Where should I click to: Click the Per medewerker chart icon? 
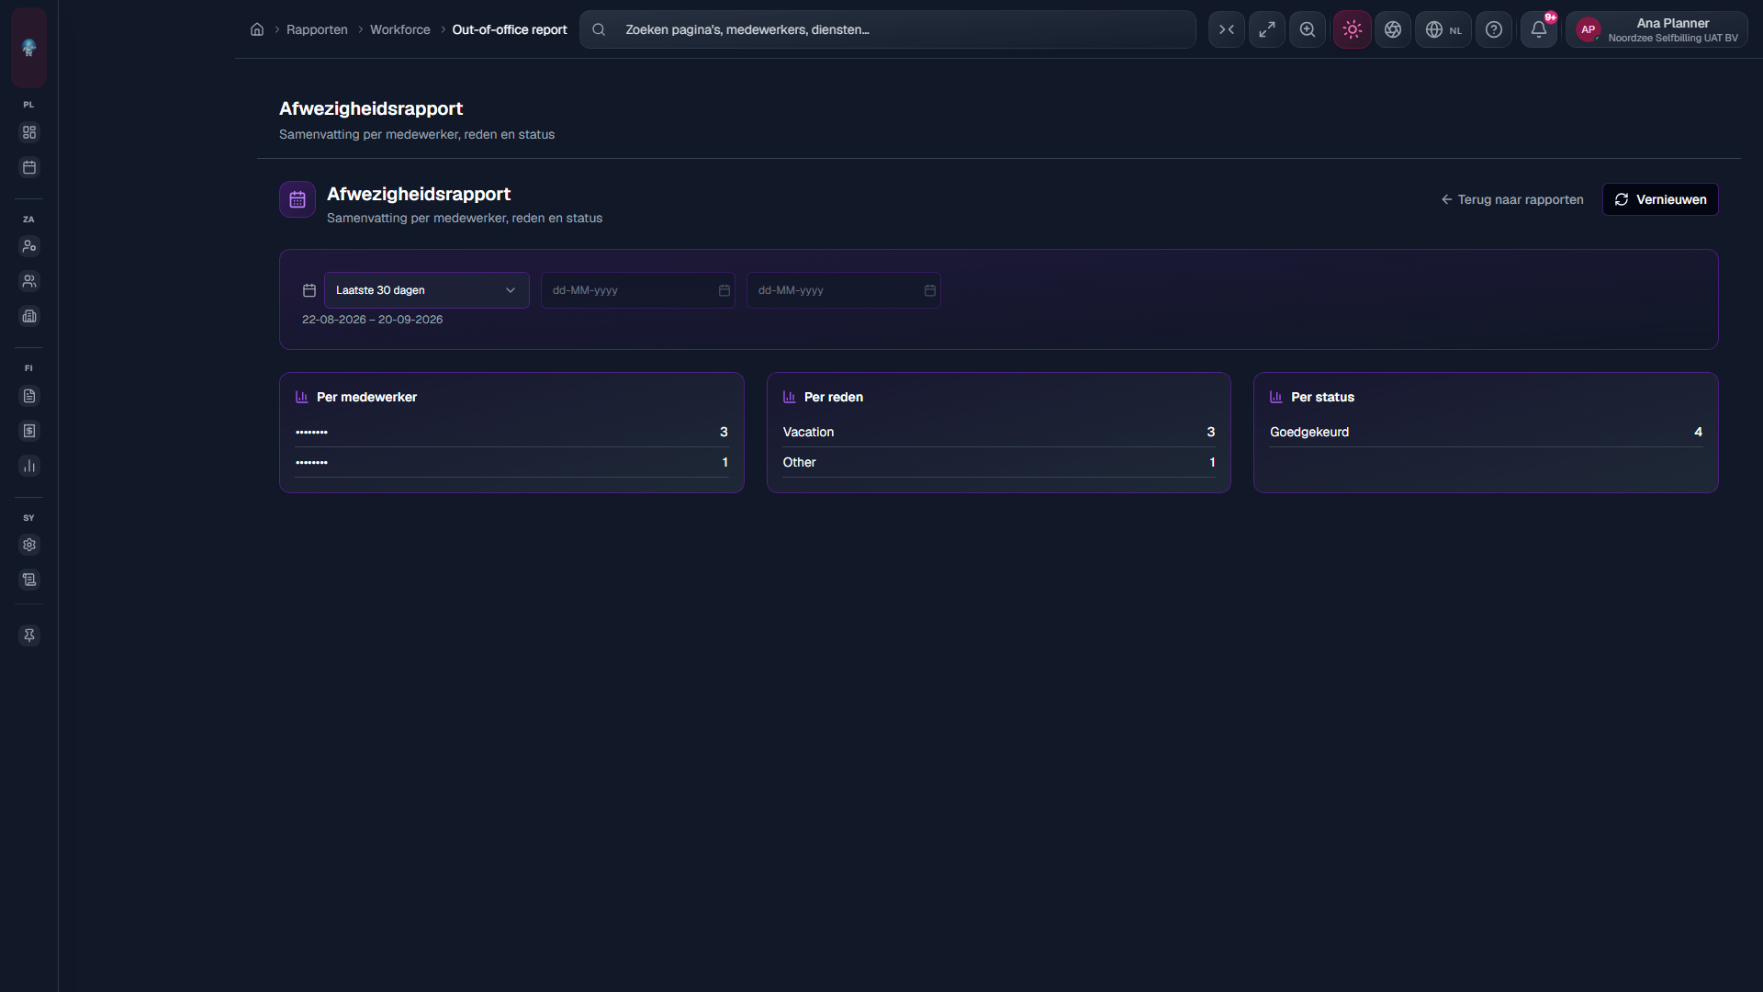tap(302, 397)
